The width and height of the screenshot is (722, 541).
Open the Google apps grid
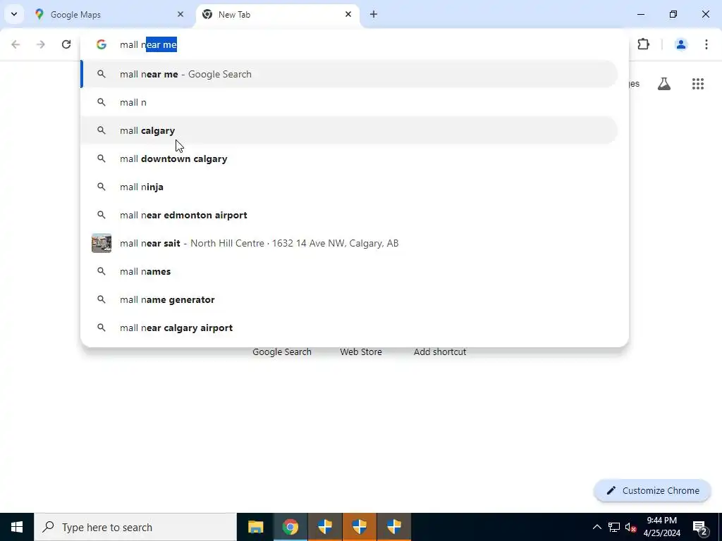pyautogui.click(x=698, y=84)
